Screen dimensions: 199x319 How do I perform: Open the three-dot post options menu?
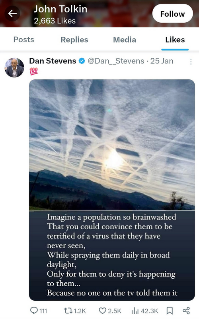[x=191, y=62]
